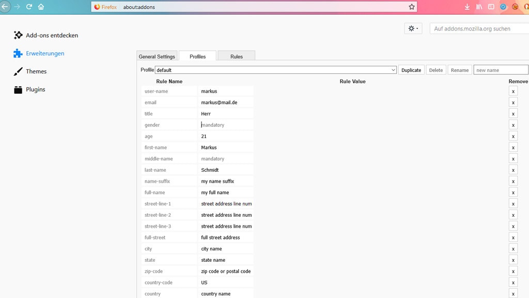Open the Profile dropdown showing default
This screenshot has width=529, height=298.
click(276, 70)
